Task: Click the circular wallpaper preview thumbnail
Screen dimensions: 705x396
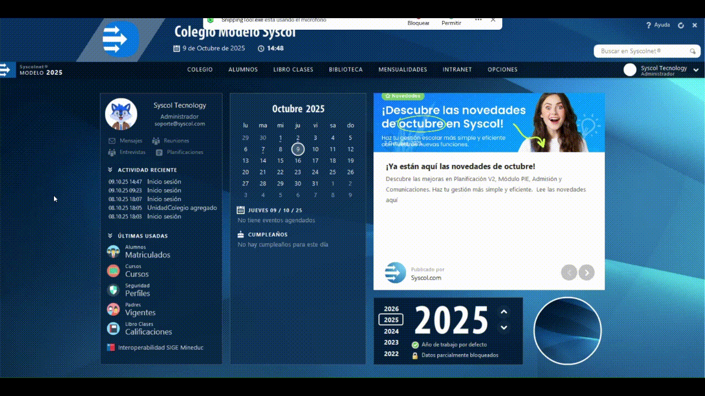Action: [x=568, y=331]
